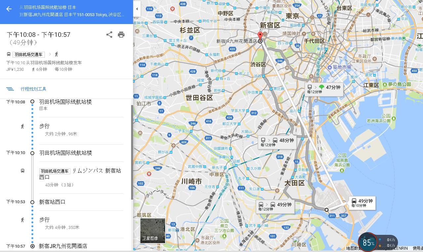423x252 pixels.
Task: Click the 渋谷区 label on map
Action: click(x=258, y=64)
